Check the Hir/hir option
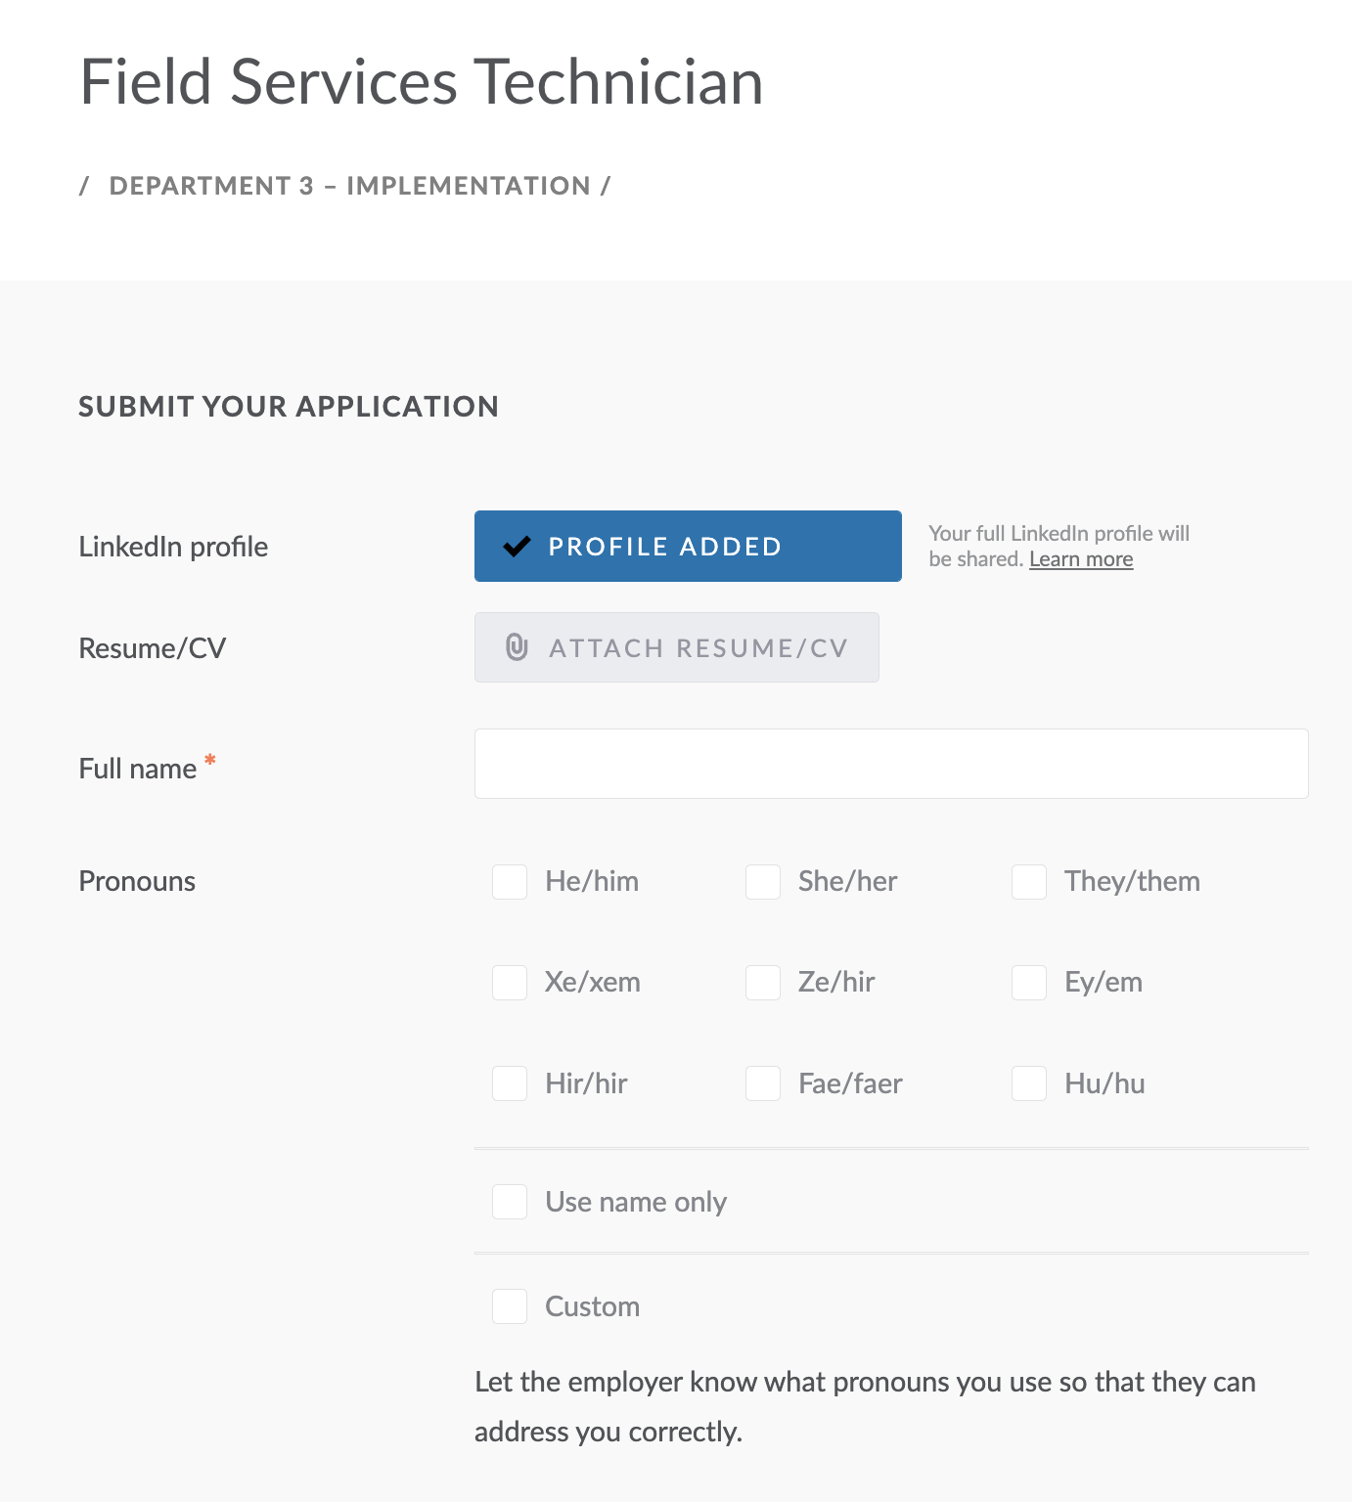1352x1502 pixels. click(x=510, y=1083)
